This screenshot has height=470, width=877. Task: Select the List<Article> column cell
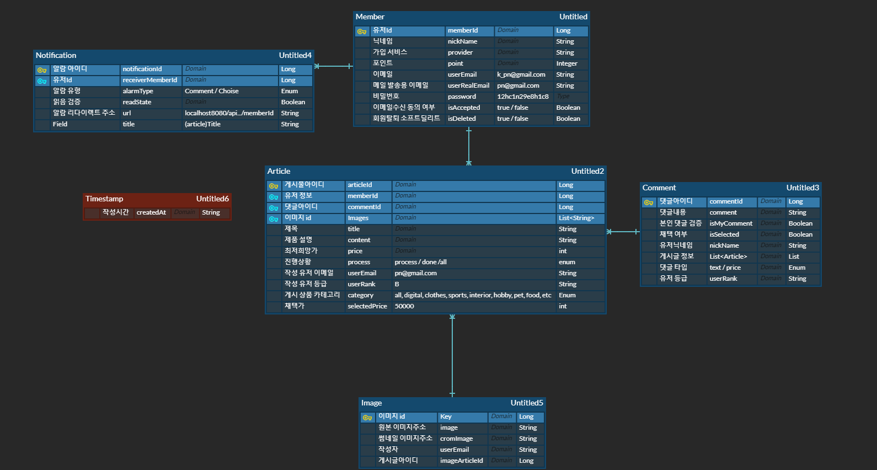coord(732,257)
